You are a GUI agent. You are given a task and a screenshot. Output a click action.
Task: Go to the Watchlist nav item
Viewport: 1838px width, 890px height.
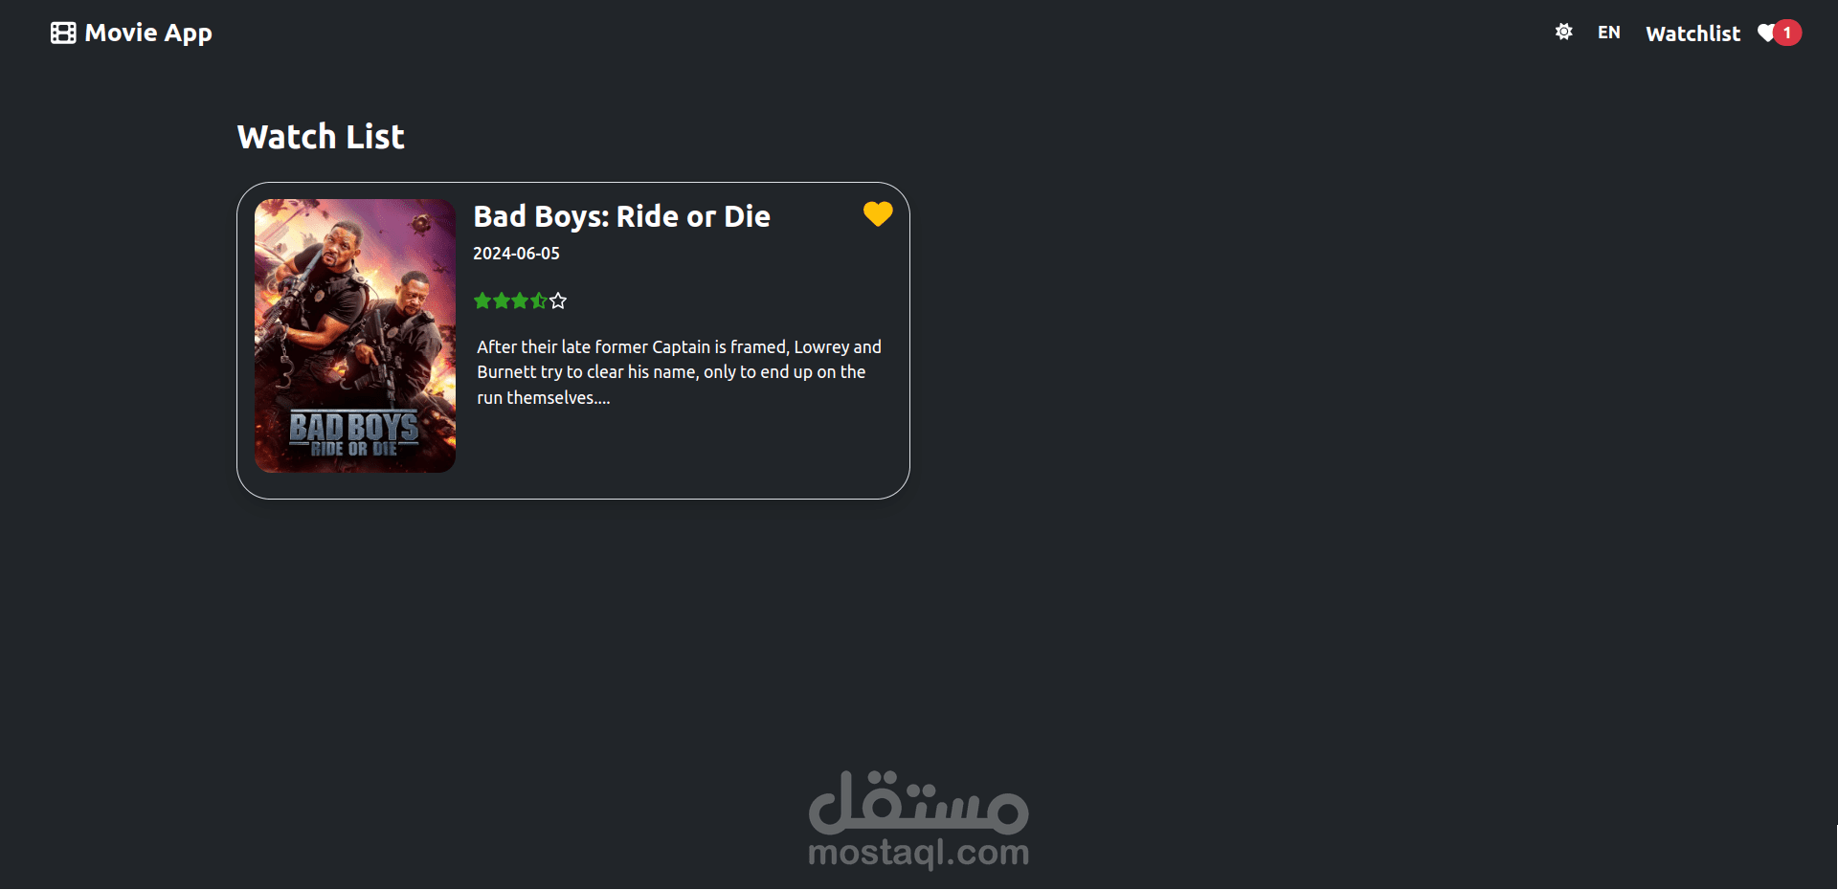point(1692,33)
